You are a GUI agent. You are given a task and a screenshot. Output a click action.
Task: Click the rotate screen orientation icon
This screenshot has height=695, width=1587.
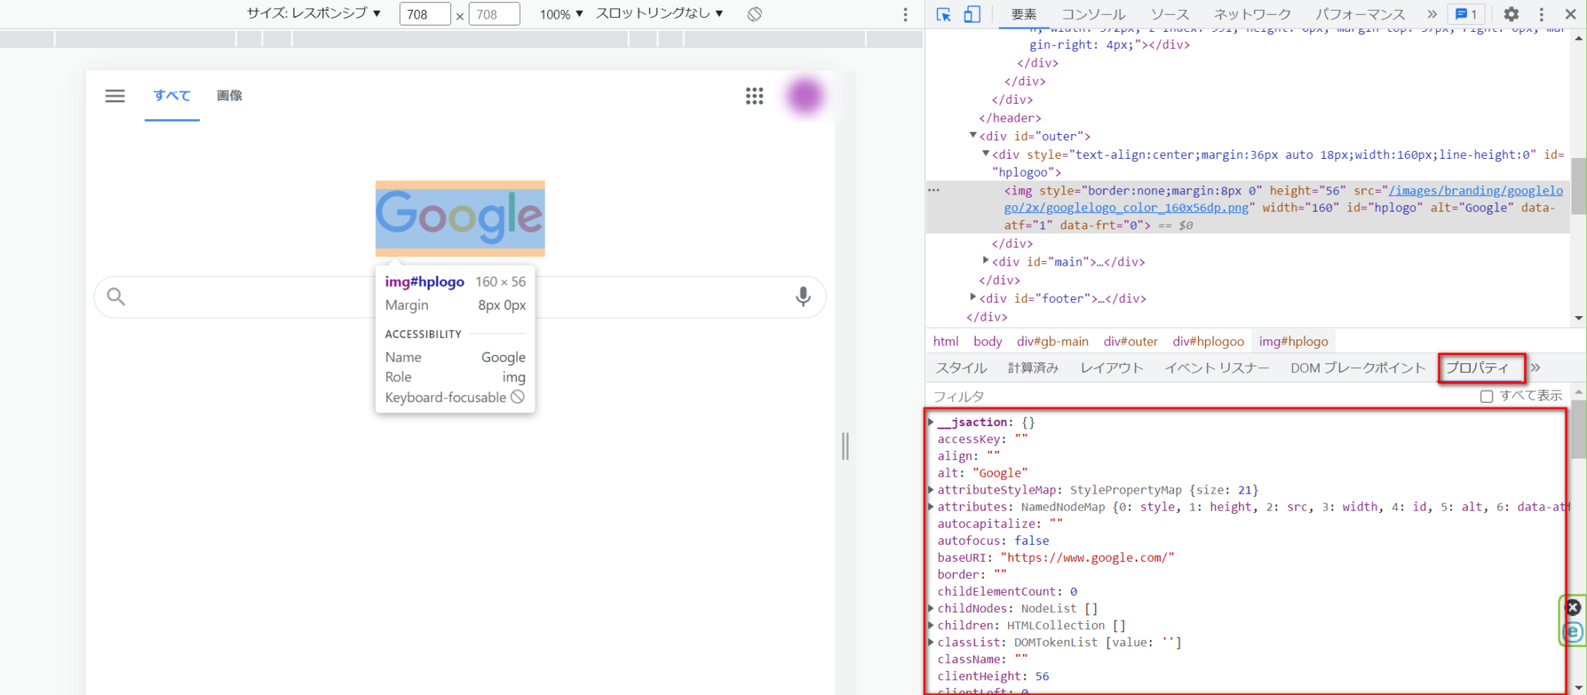point(755,14)
